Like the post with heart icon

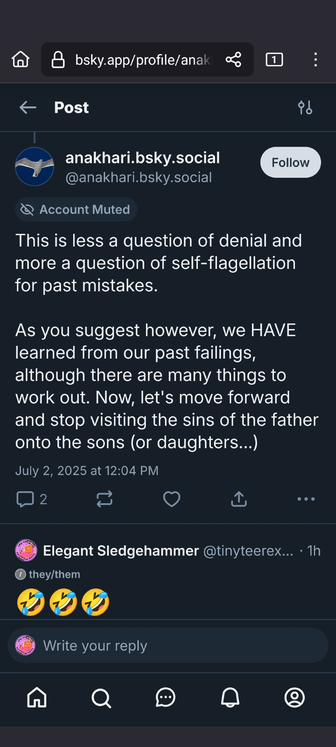[172, 499]
